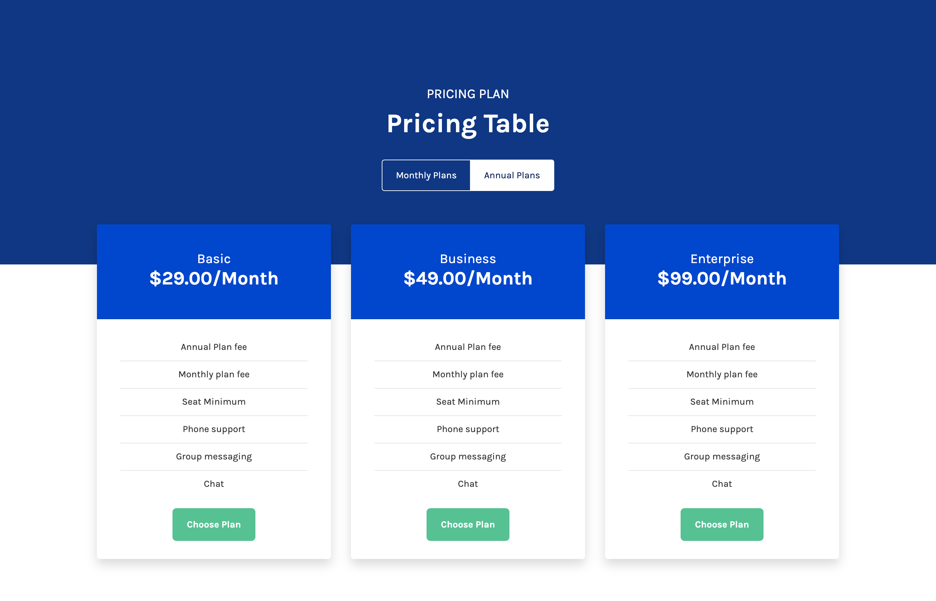Click the Pricing Table heading

[x=468, y=124]
